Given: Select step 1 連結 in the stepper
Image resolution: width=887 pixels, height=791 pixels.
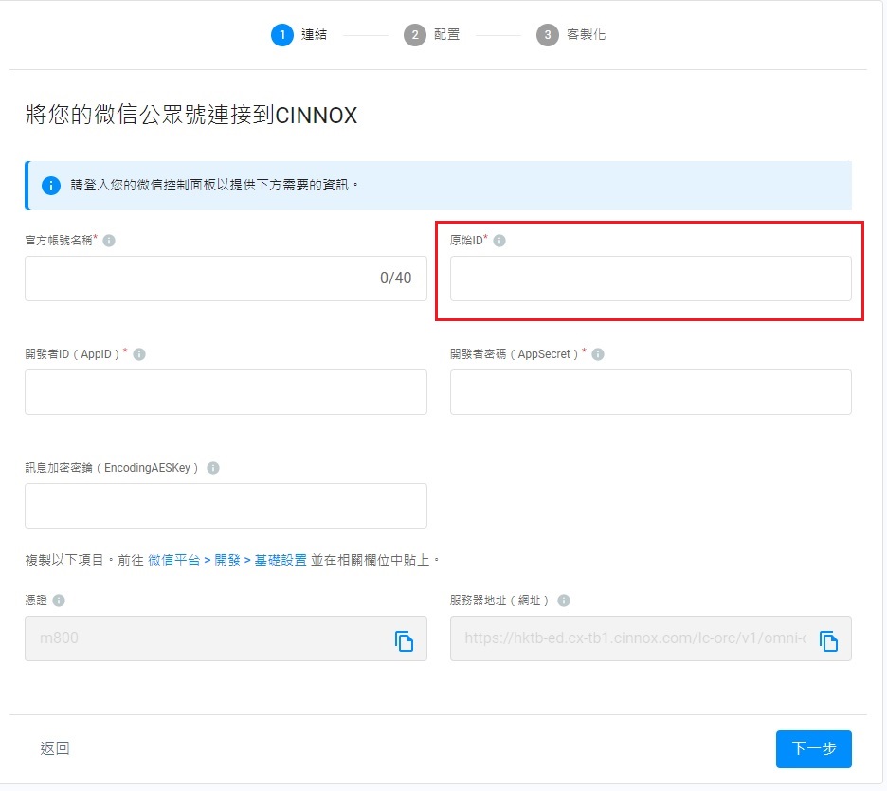Looking at the screenshot, I should click(x=299, y=35).
